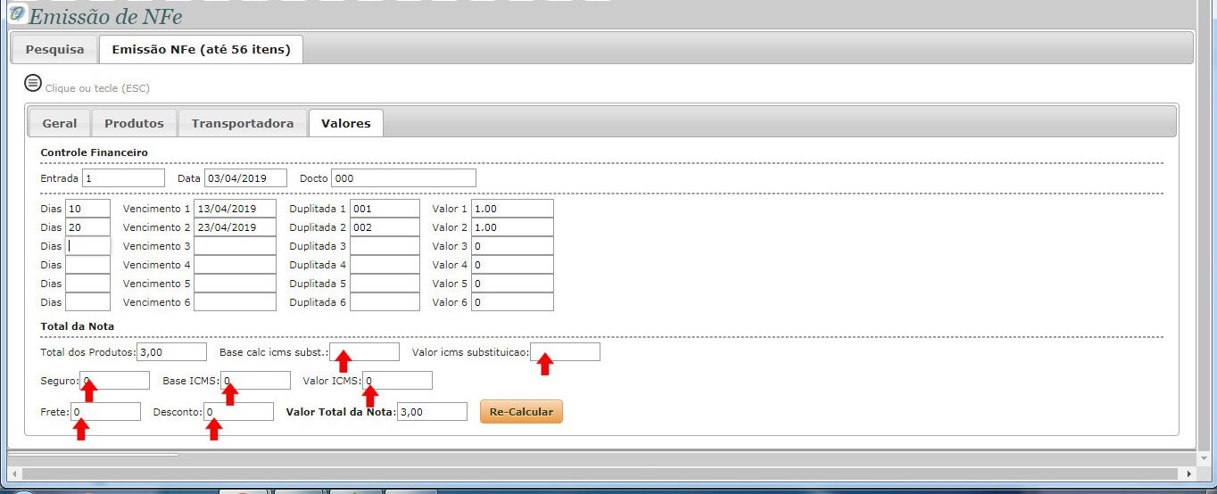Select the 'Emissão NFe (até 56 itens)' tab
Screen dimensions: 1217x494
201,49
